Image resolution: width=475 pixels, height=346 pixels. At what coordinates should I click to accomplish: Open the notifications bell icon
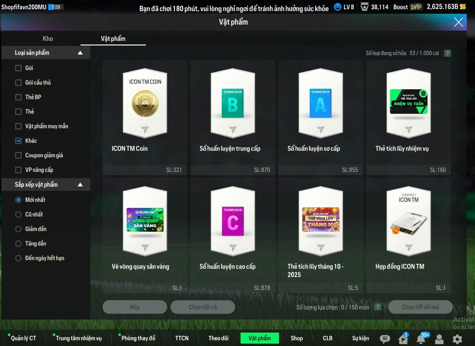pyautogui.click(x=421, y=339)
